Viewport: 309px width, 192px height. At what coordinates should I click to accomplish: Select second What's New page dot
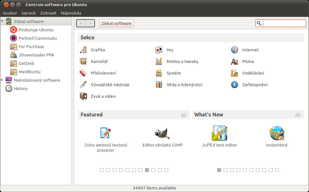point(226,170)
